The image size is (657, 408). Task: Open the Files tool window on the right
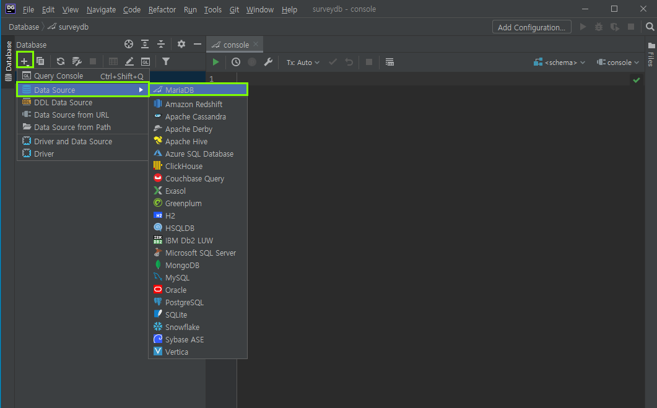coord(651,54)
